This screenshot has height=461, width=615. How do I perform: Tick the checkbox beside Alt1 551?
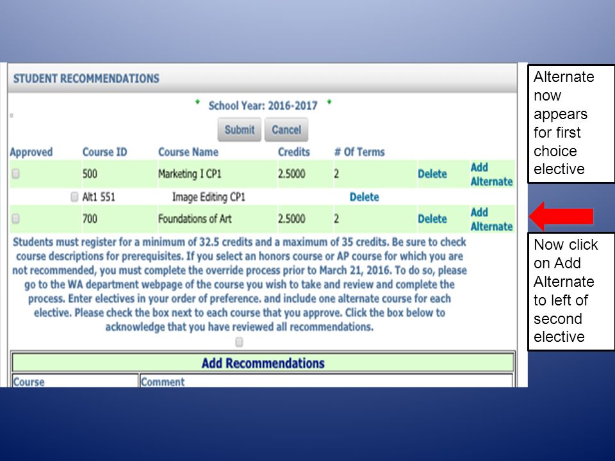point(74,197)
